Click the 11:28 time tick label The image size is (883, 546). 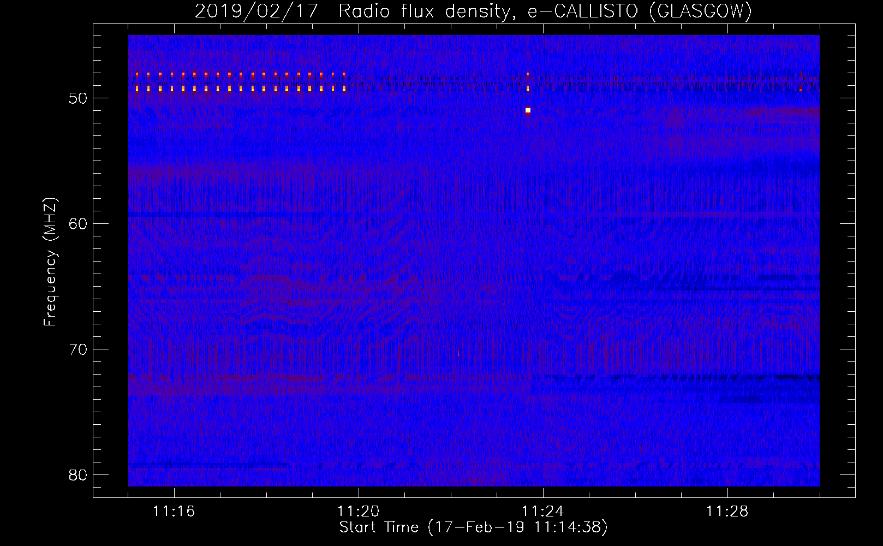tap(727, 512)
